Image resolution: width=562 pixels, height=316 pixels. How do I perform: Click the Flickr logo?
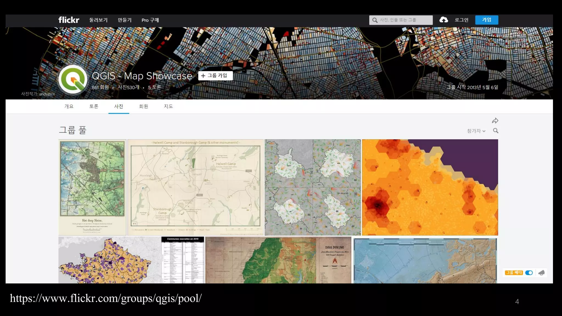point(69,20)
